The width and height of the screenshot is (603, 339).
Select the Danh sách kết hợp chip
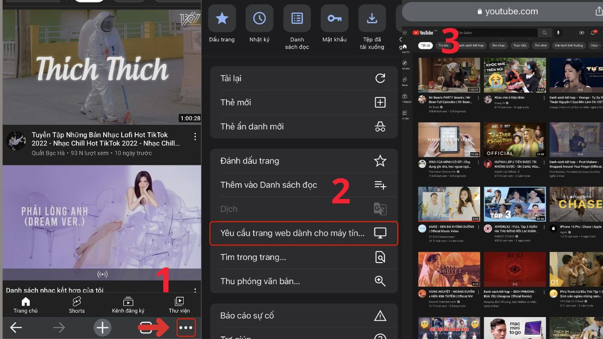470,45
